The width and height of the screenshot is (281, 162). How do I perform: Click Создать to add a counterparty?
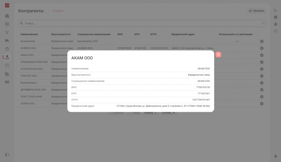click(x=56, y=11)
